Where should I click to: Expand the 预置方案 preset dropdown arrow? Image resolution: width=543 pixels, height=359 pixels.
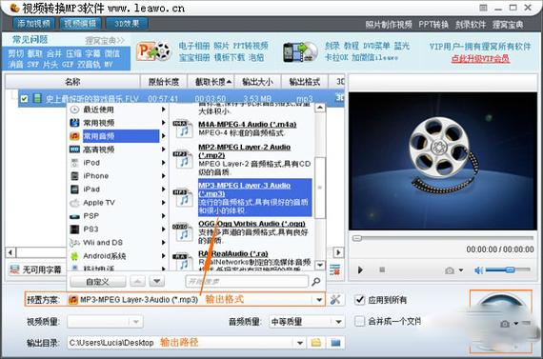coord(319,300)
